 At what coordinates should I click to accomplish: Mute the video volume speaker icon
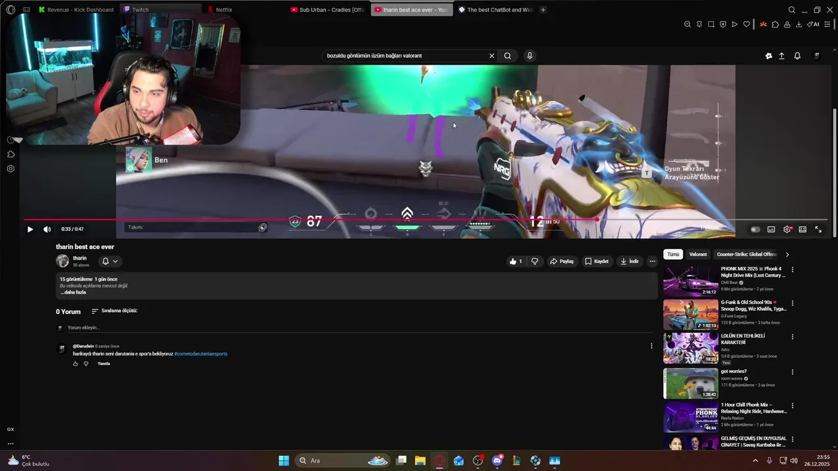coord(47,229)
